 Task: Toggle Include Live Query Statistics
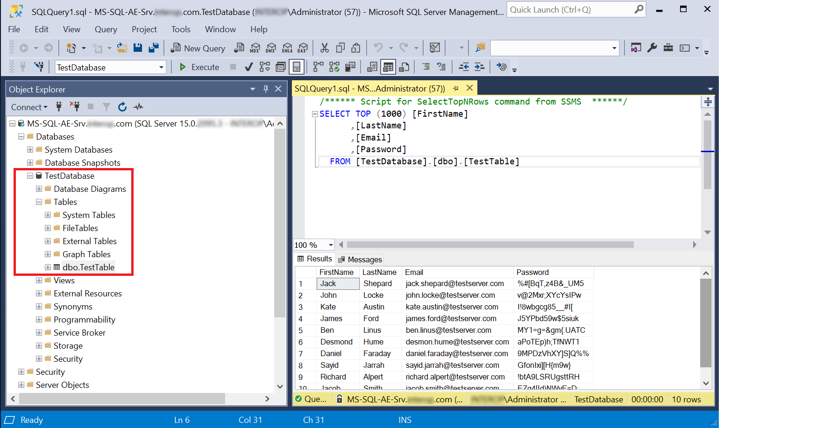click(x=334, y=67)
